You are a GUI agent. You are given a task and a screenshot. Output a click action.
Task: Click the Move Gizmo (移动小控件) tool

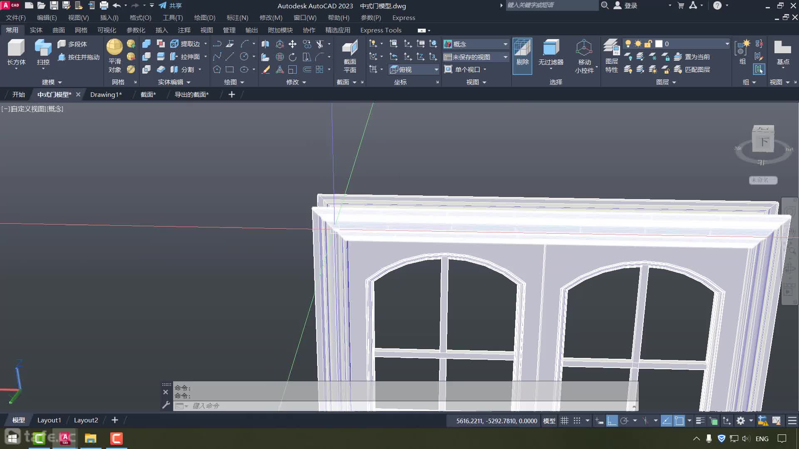pos(584,56)
